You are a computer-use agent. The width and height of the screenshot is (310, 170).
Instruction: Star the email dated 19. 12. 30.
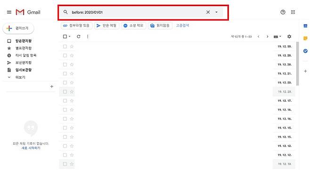tap(72, 47)
